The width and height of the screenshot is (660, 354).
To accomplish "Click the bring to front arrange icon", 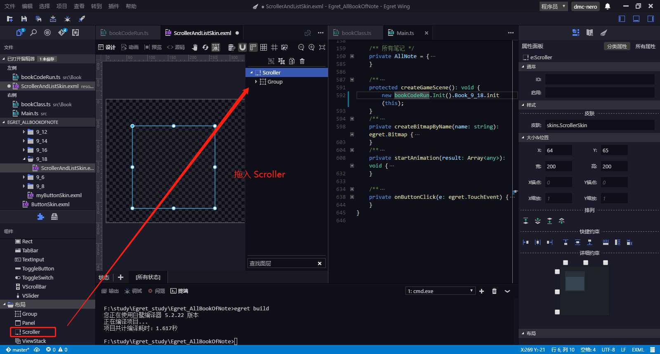I will [526, 221].
